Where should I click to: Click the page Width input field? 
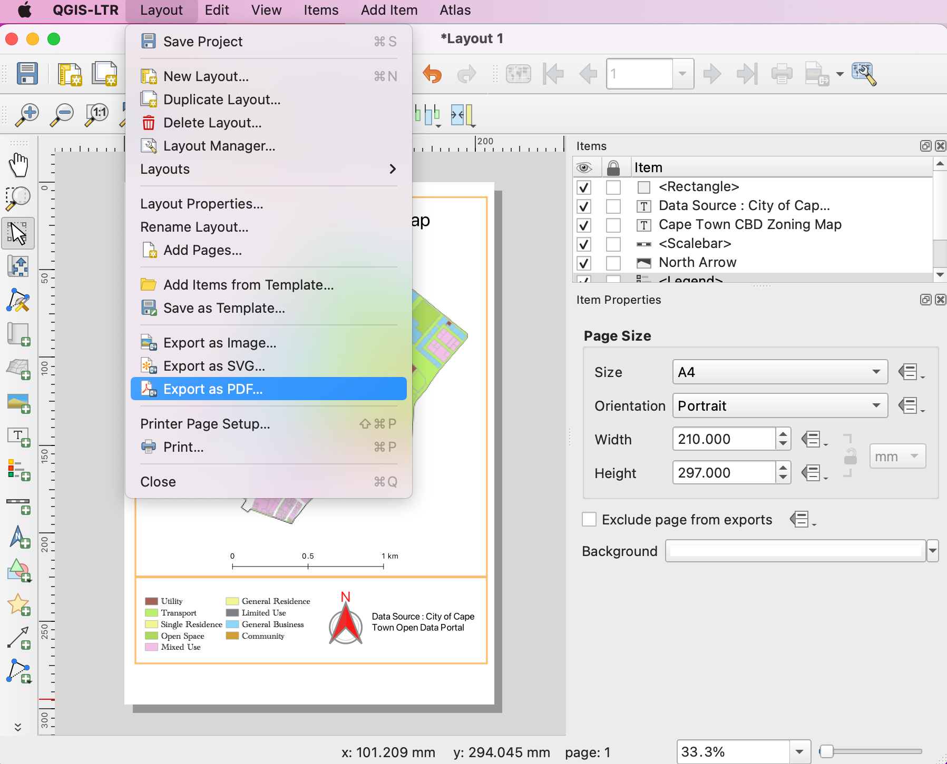(724, 439)
